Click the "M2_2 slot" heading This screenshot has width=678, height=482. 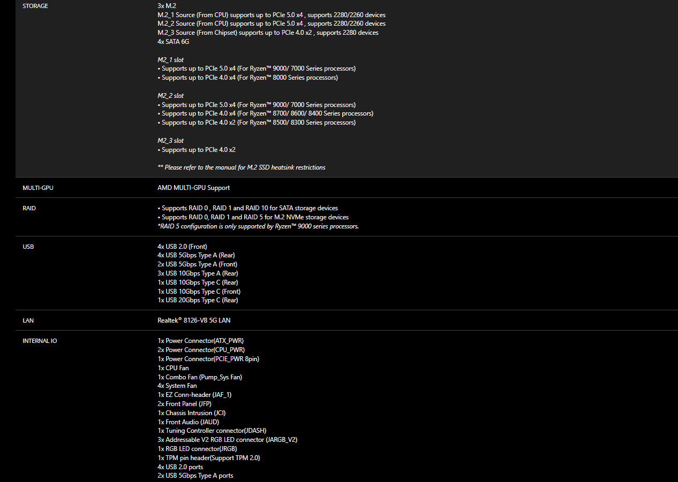[x=170, y=96]
